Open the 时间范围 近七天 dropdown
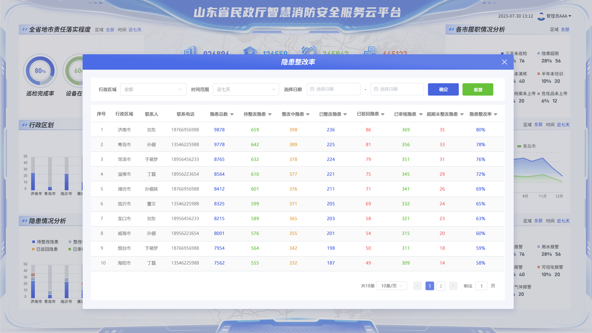 [x=245, y=89]
